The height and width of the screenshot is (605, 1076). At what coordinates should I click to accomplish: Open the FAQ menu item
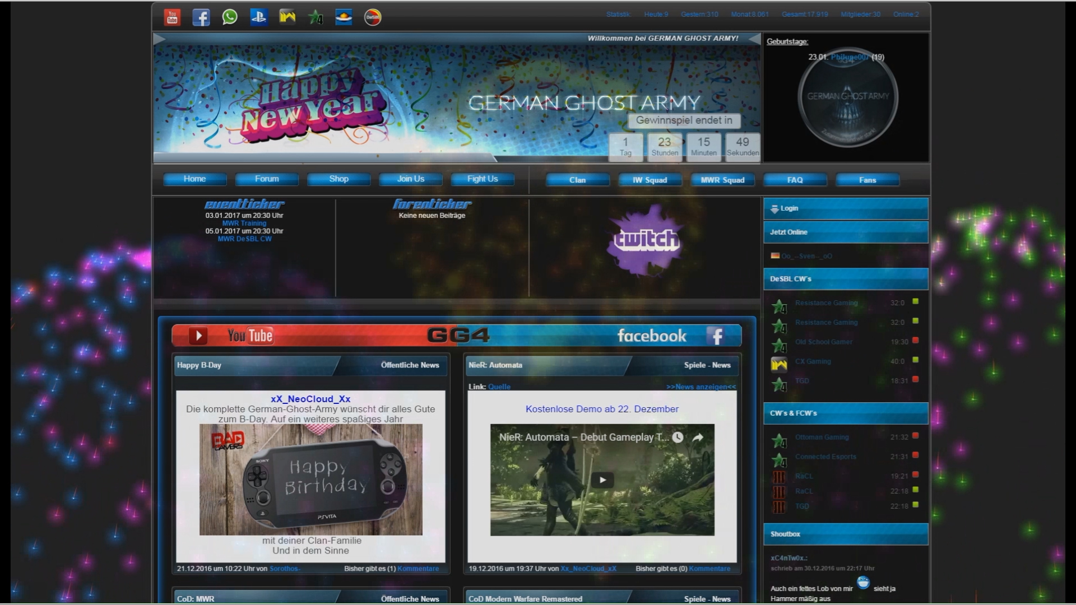795,180
